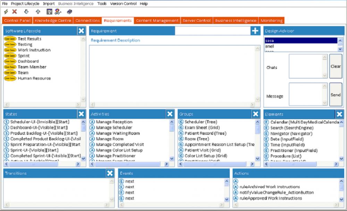Click the lightning bolt execute icon

[x=6, y=12]
